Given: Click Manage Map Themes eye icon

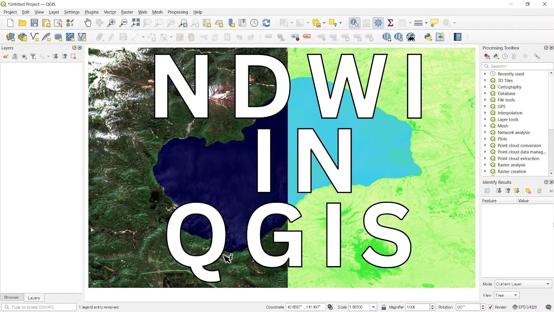Looking at the screenshot, I should [x=24, y=56].
